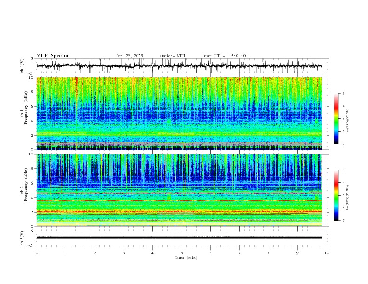The height and width of the screenshot is (284, 368).
Task: Click time axis tick label "7"
Action: click(x=240, y=253)
